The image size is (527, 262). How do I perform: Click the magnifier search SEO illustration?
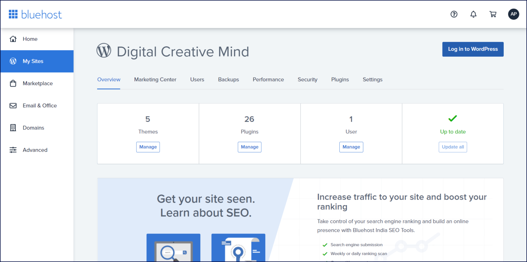[x=173, y=248]
